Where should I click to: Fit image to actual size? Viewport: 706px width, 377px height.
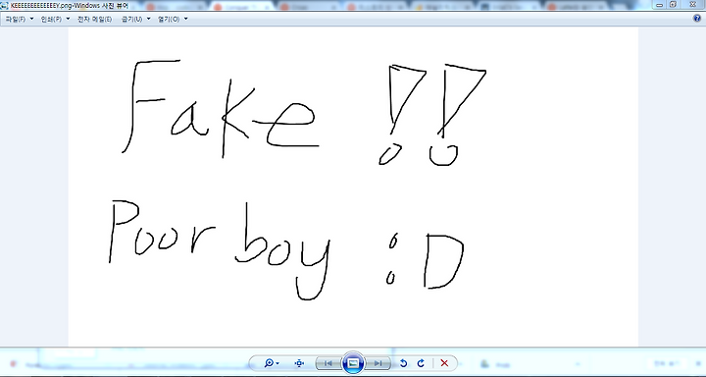299,363
